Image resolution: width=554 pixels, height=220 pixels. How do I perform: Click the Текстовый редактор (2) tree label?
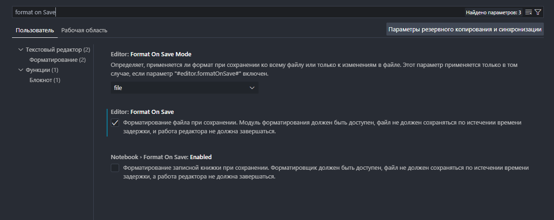[58, 49]
